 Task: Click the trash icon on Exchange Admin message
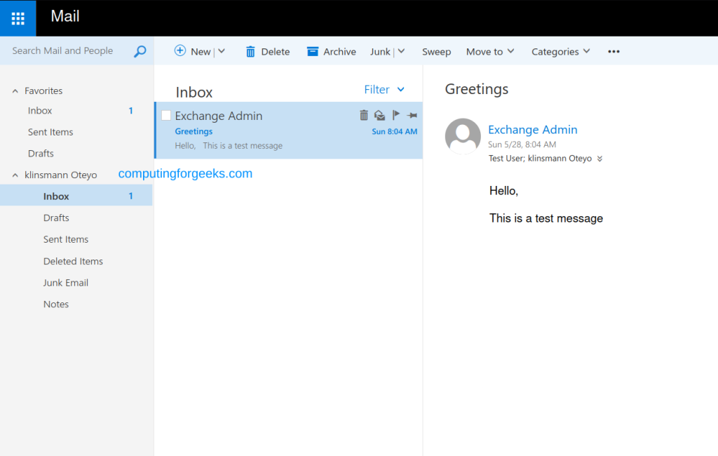pyautogui.click(x=363, y=115)
